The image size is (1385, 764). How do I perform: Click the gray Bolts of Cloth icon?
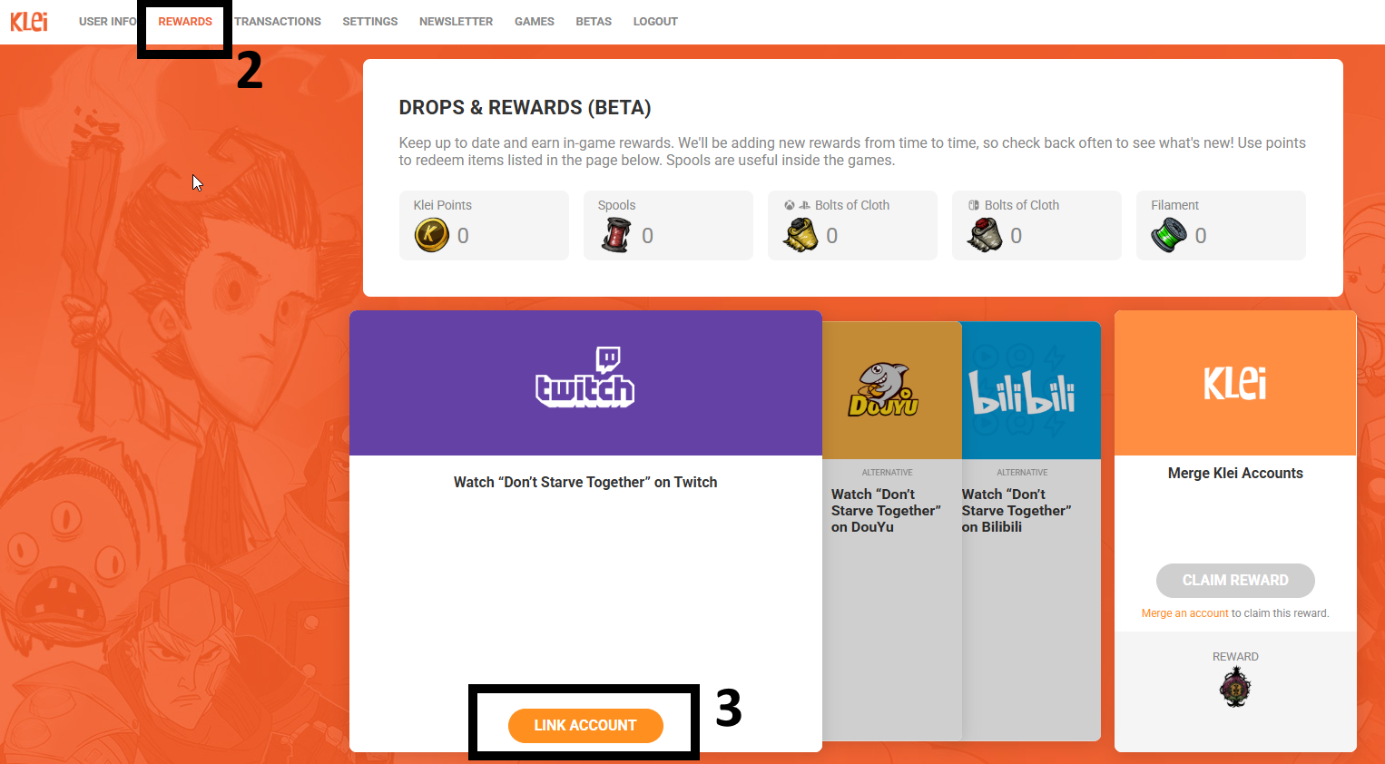coord(985,236)
